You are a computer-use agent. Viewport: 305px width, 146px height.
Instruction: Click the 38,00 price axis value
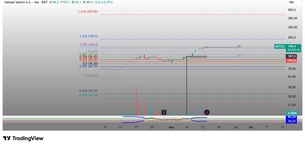(x=292, y=87)
